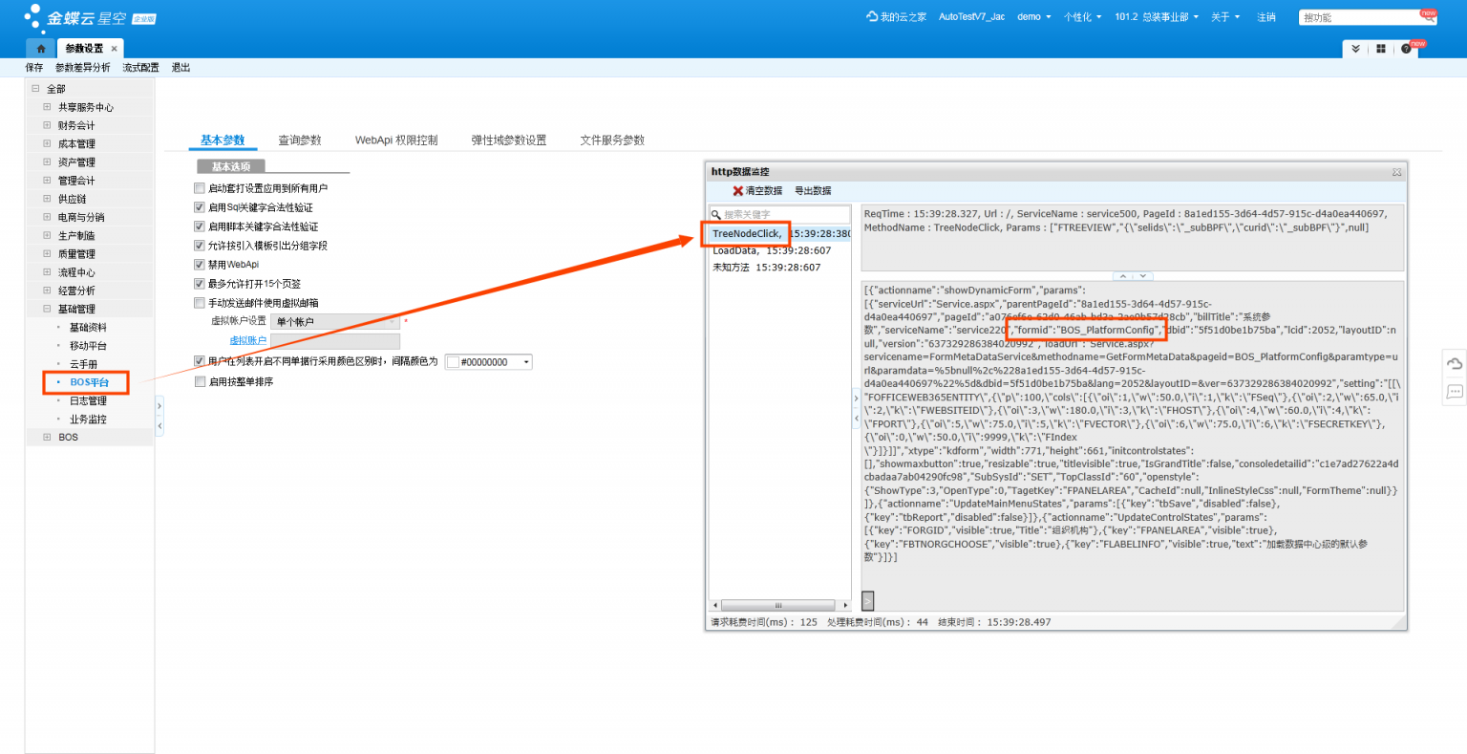Click the 虚拟账户 link

point(247,341)
